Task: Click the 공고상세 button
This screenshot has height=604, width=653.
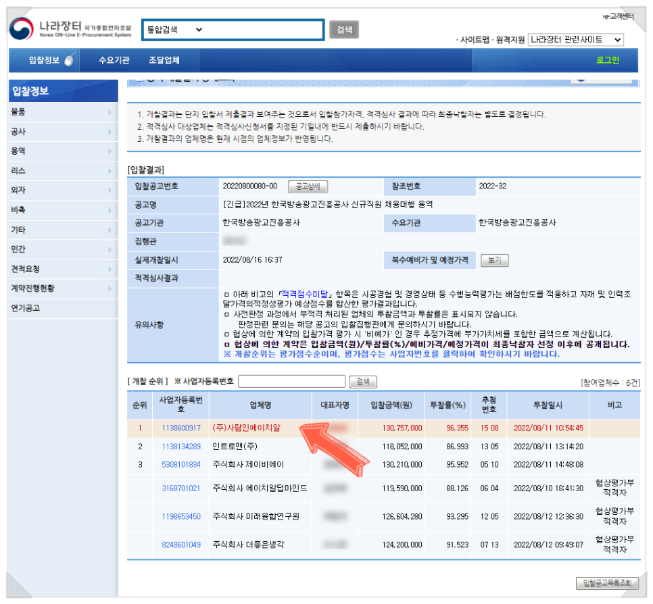Action: (308, 186)
